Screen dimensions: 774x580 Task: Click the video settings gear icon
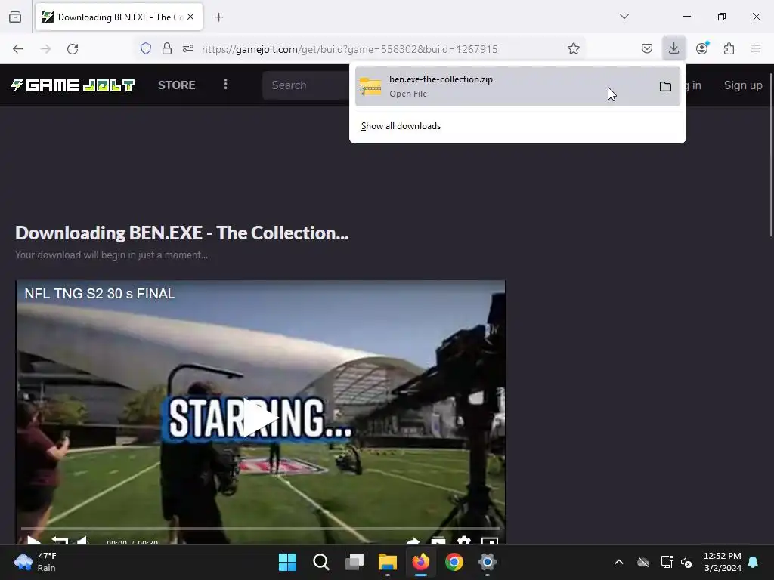click(463, 541)
